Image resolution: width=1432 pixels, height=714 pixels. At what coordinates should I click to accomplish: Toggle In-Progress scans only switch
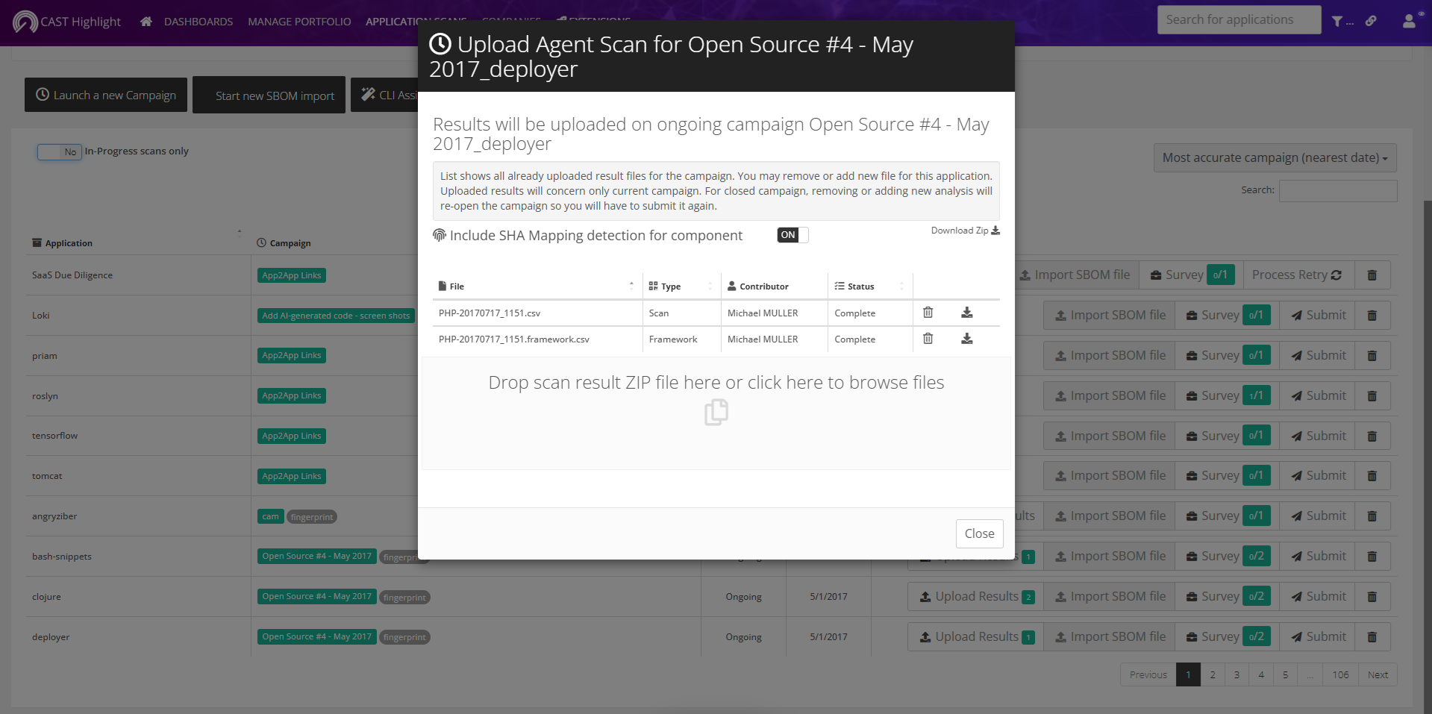pyautogui.click(x=60, y=151)
